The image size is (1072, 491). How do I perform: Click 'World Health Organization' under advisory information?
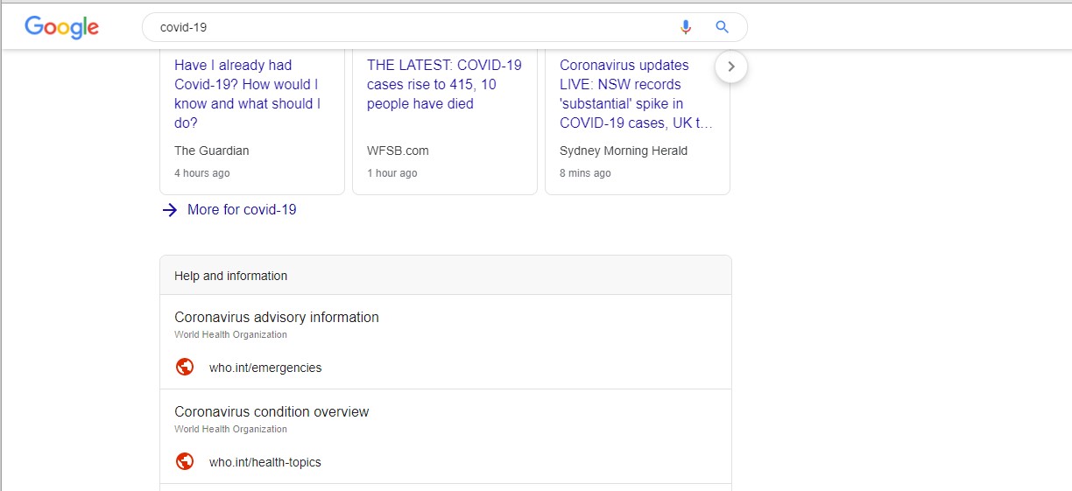point(230,334)
